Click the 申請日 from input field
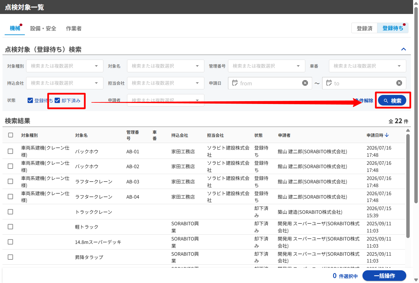Image resolution: width=419 pixels, height=283 pixels. [x=270, y=83]
